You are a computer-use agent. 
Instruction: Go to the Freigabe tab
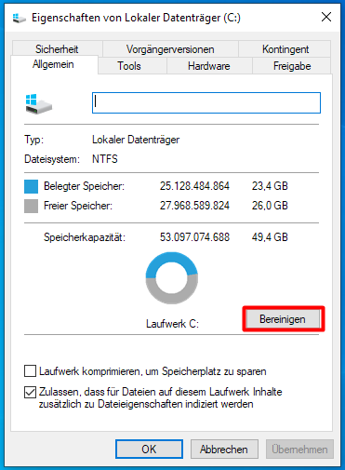tap(292, 66)
